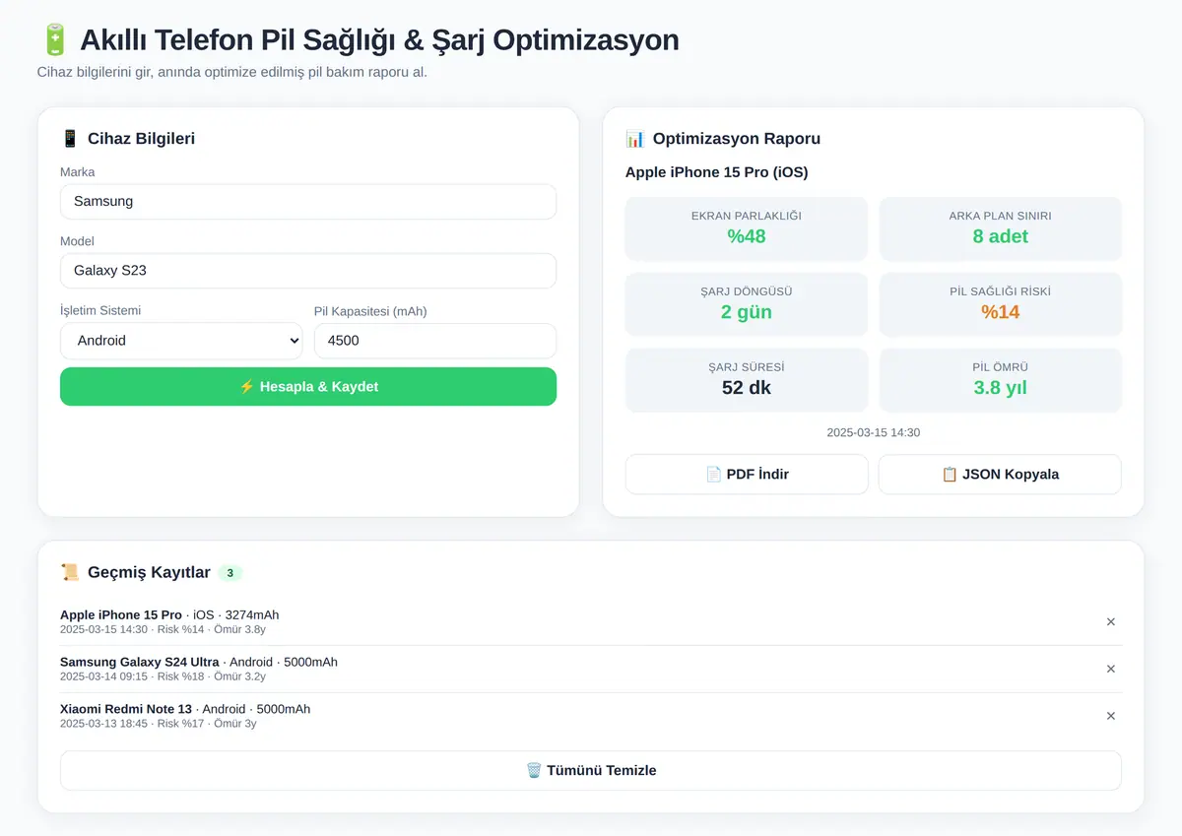
Task: Click the chart icon beside Optimizasyon Raporu
Action: [x=634, y=139]
